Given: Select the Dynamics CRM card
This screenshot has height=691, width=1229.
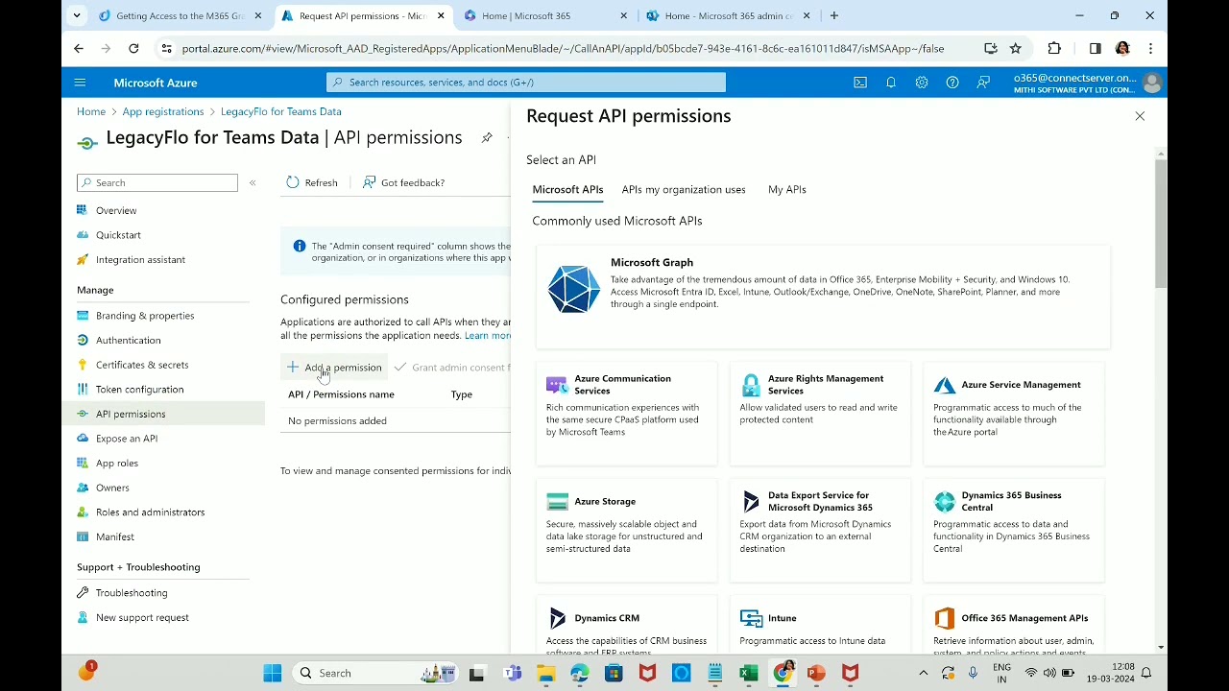Looking at the screenshot, I should (626, 625).
